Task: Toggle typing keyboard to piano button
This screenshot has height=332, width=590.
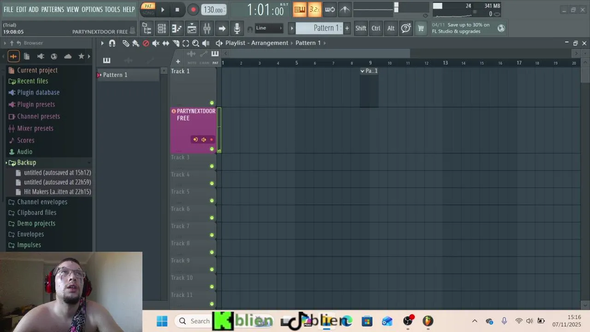Action: click(x=300, y=9)
